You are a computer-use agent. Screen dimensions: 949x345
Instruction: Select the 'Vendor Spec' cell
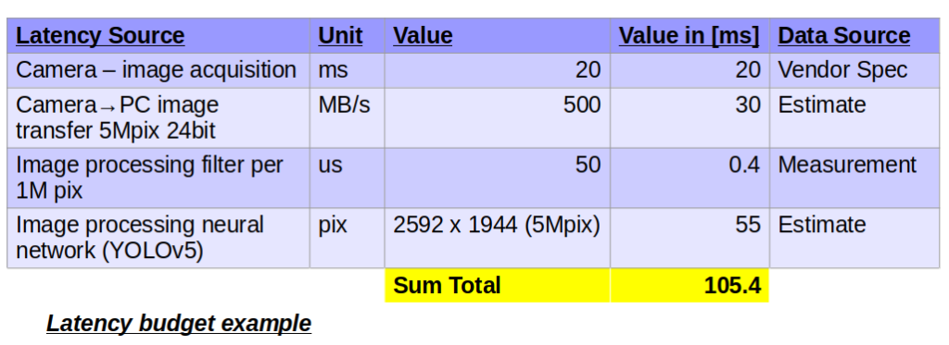click(x=854, y=70)
